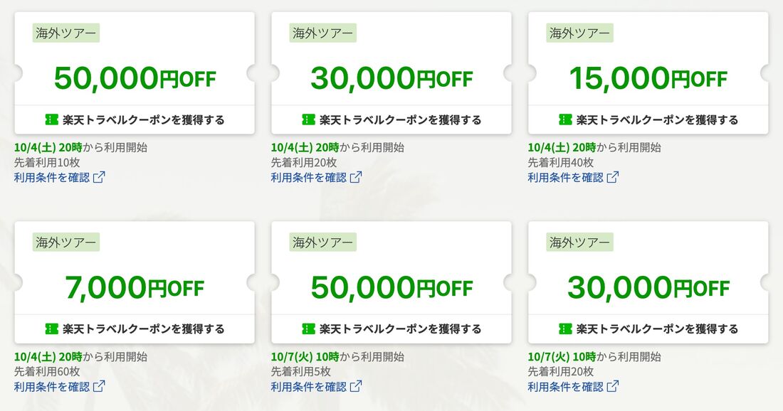Click ticket icon on 10/4 30,000円OFF coupon
The width and height of the screenshot is (783, 411).
tap(308, 119)
